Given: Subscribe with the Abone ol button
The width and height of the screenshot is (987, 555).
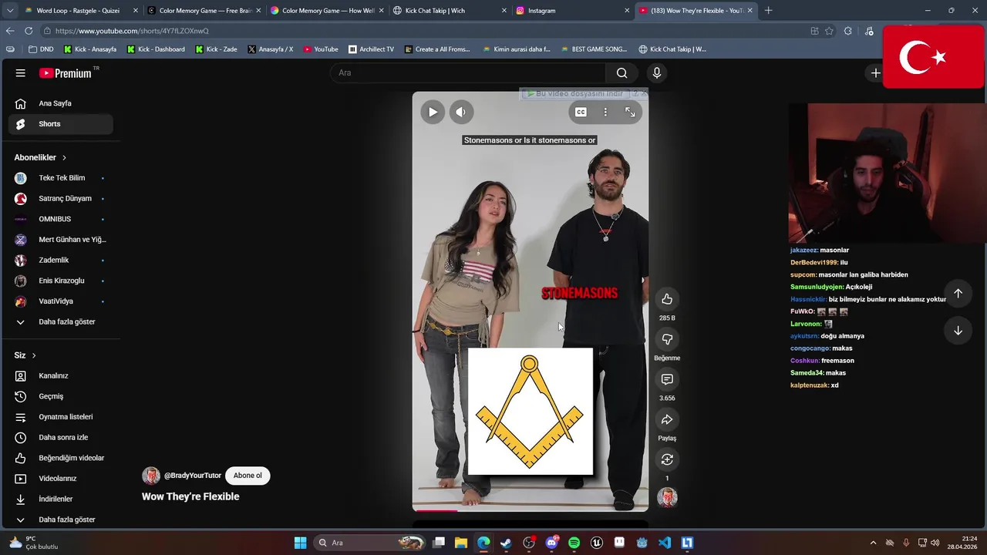Looking at the screenshot, I should coord(248,476).
